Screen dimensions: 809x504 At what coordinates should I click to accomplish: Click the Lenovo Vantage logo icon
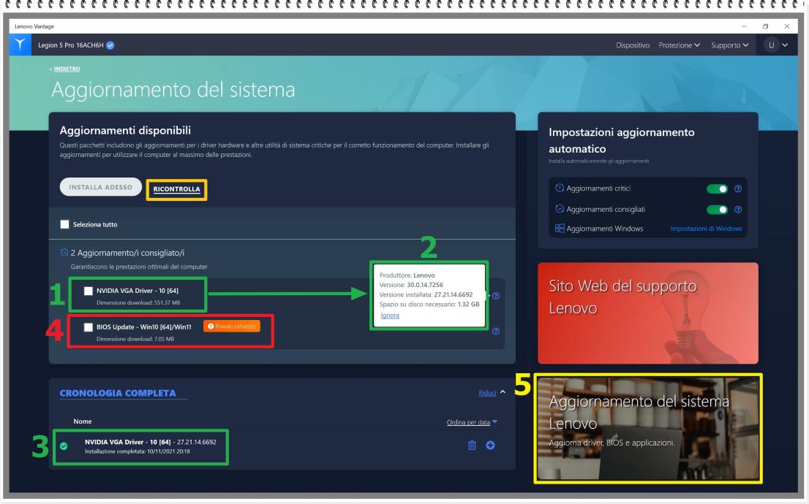pyautogui.click(x=21, y=45)
